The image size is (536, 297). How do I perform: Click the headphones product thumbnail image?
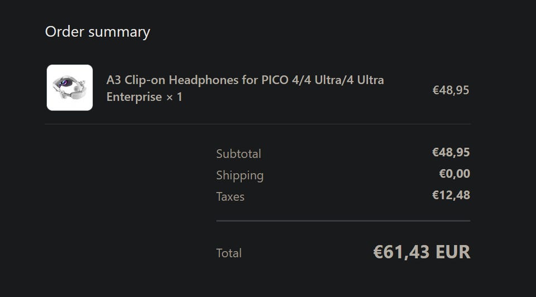70,88
